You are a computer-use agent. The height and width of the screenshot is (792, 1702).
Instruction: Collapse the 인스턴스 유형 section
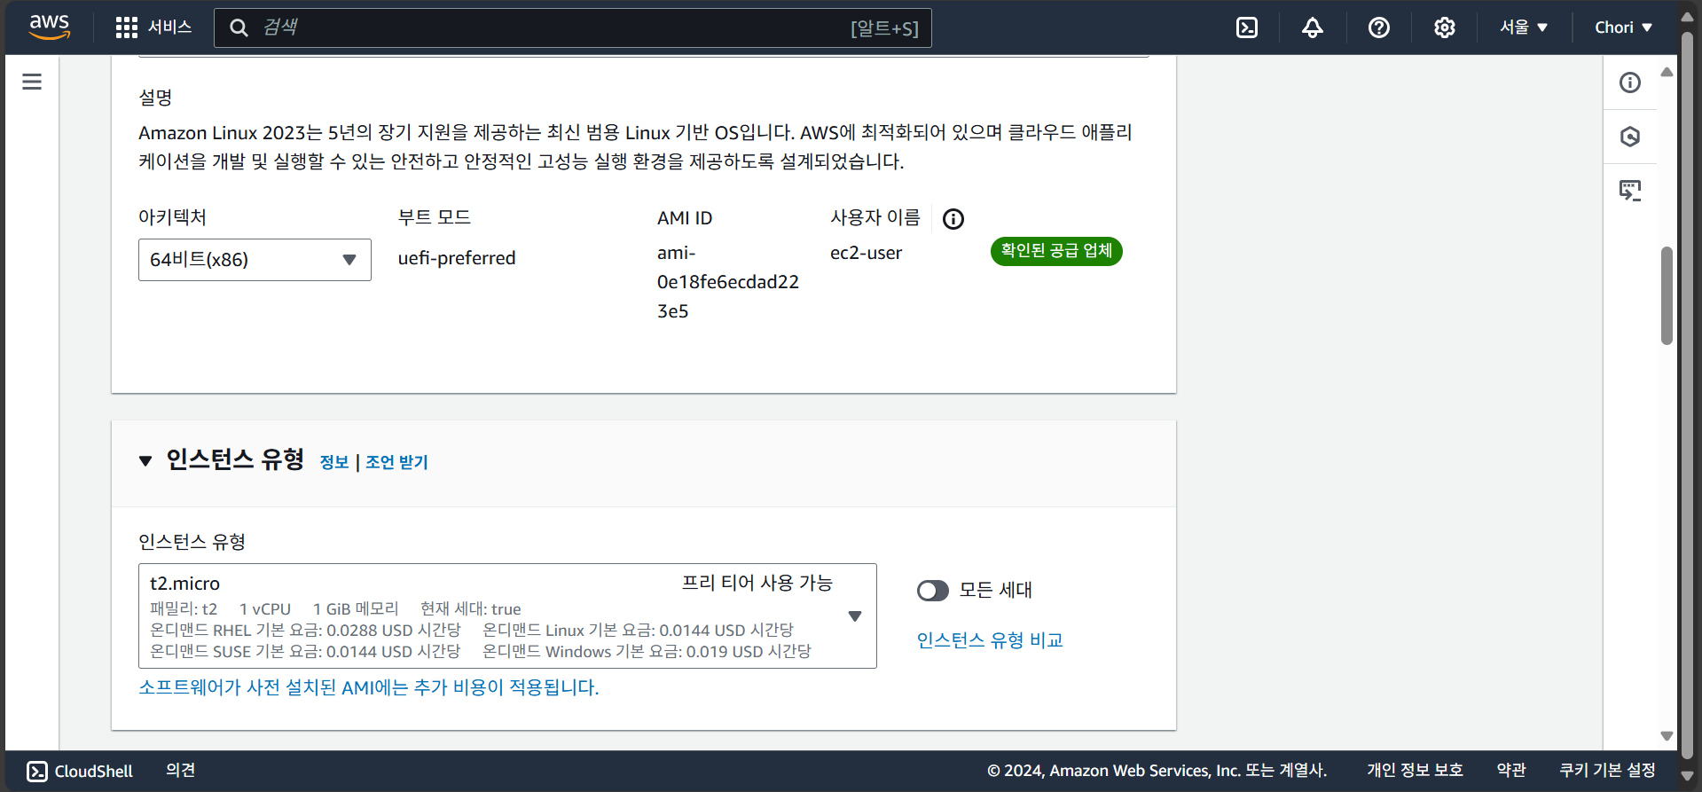[x=145, y=461]
